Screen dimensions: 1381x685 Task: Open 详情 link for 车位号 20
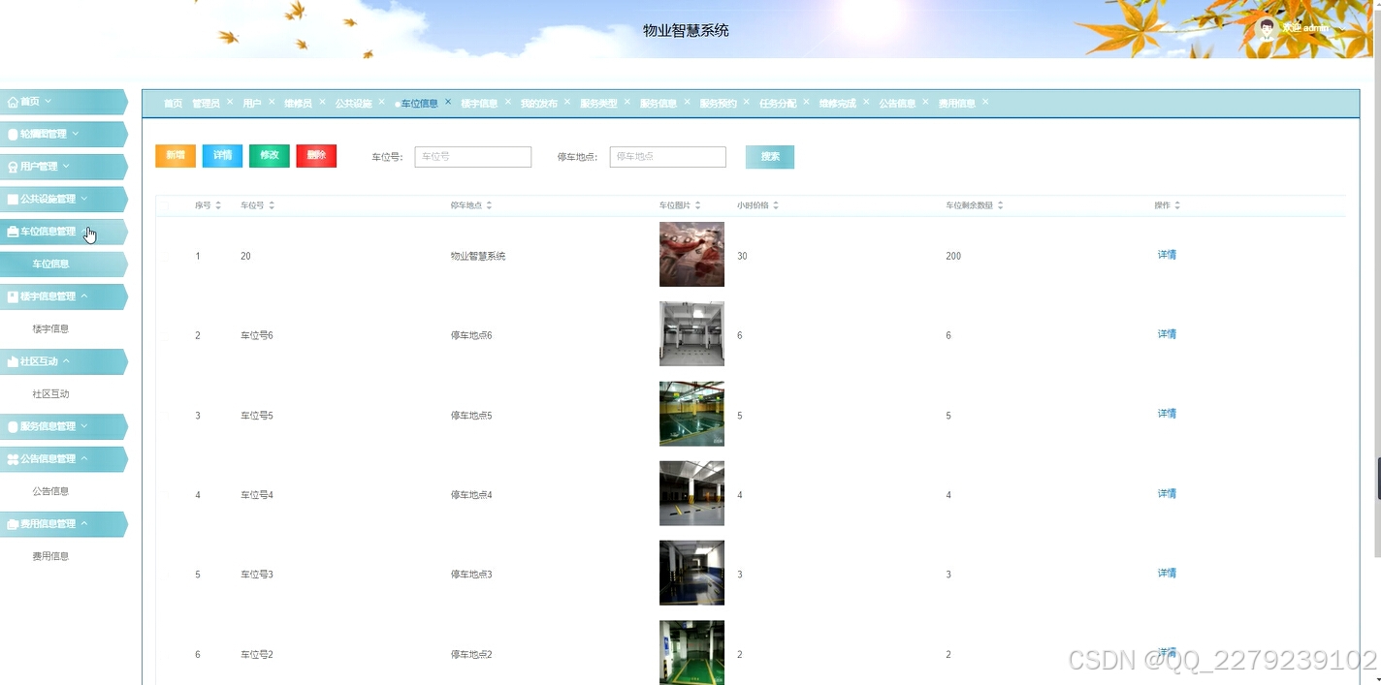(x=1166, y=255)
